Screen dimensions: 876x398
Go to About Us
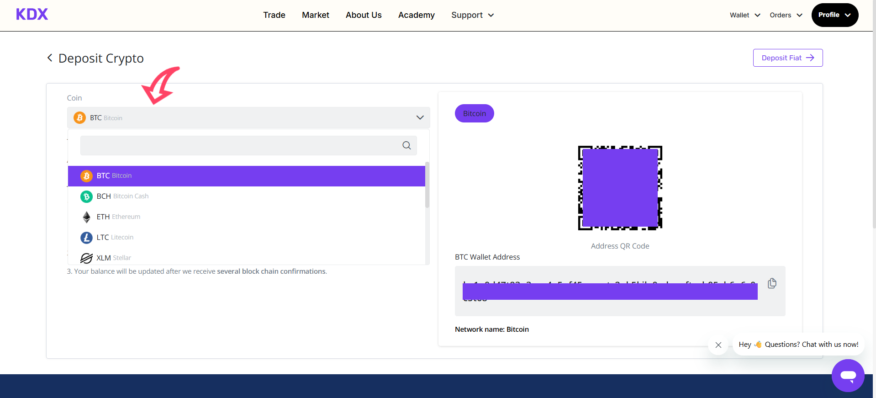364,15
